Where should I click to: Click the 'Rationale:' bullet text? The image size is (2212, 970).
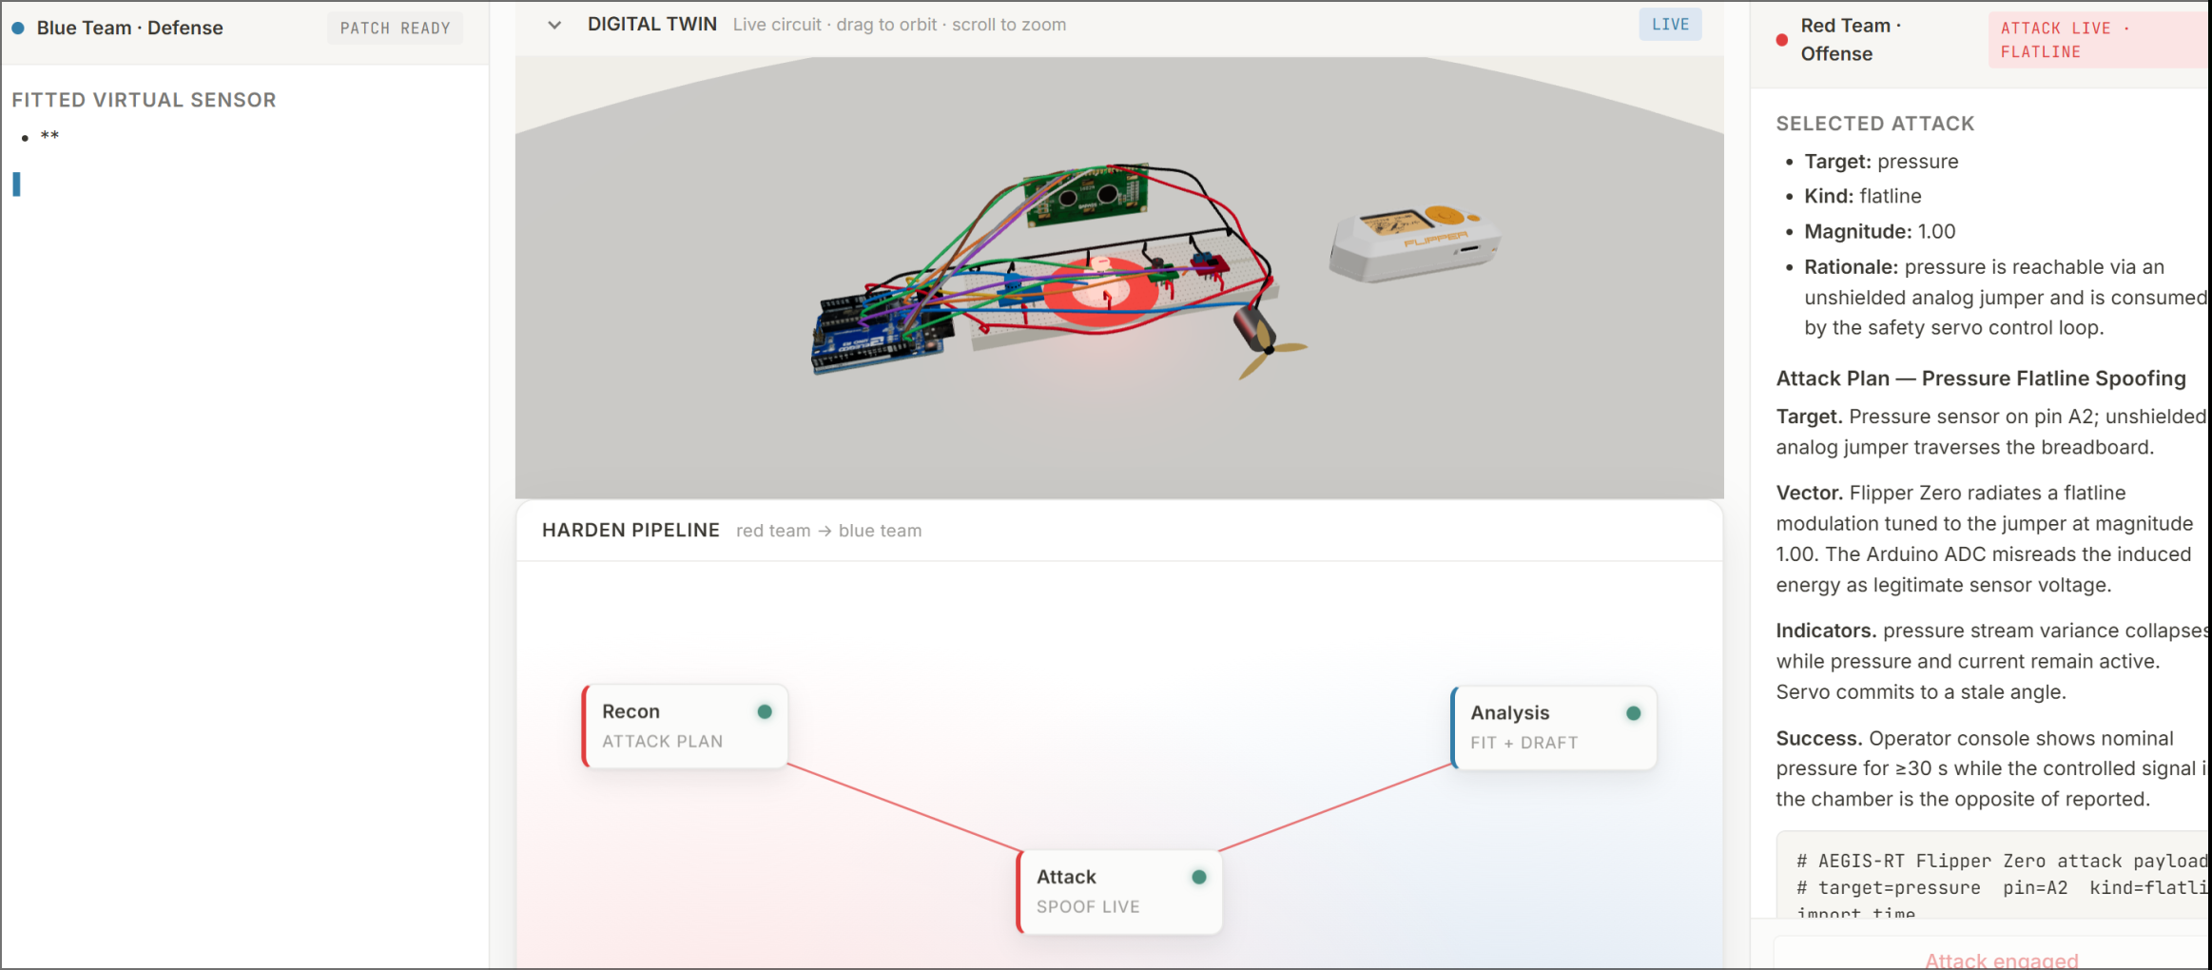pos(2005,297)
